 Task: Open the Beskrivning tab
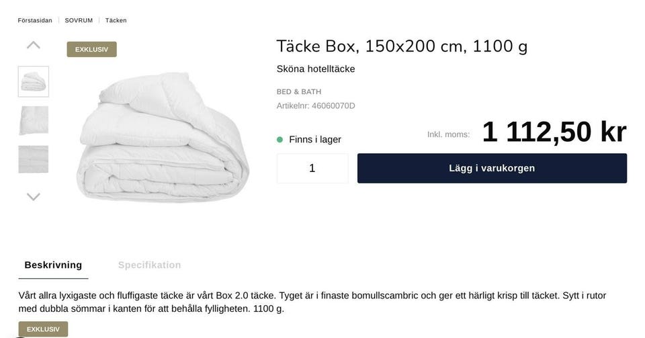53,265
